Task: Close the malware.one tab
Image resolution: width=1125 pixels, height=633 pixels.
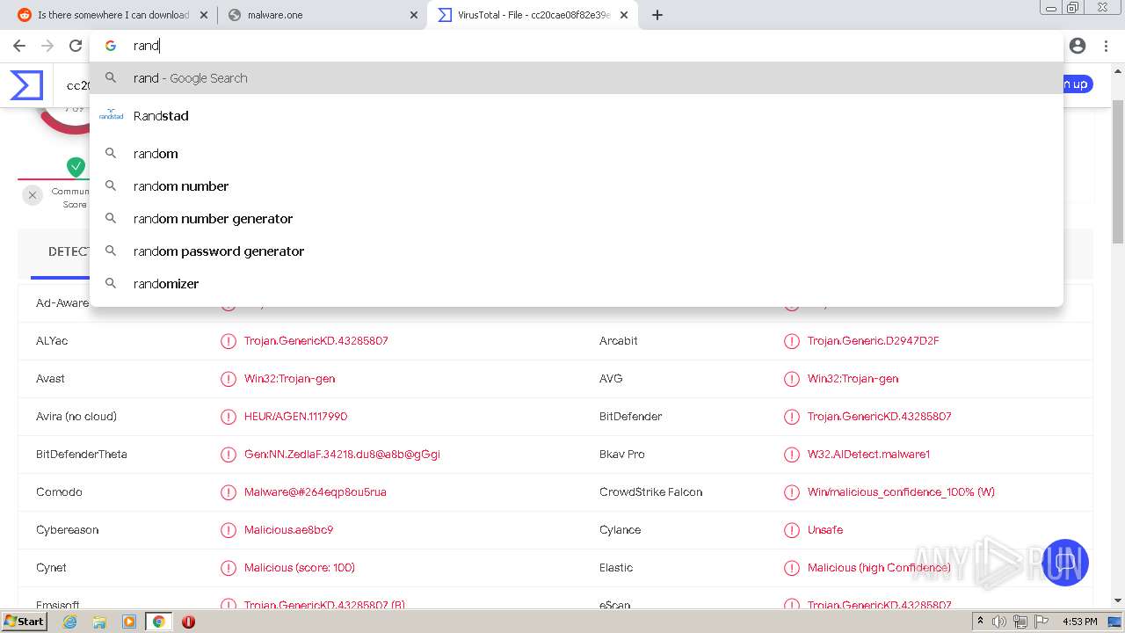Action: coord(414,15)
